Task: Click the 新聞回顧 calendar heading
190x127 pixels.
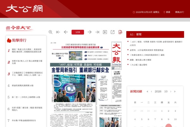Action: click(x=136, y=91)
